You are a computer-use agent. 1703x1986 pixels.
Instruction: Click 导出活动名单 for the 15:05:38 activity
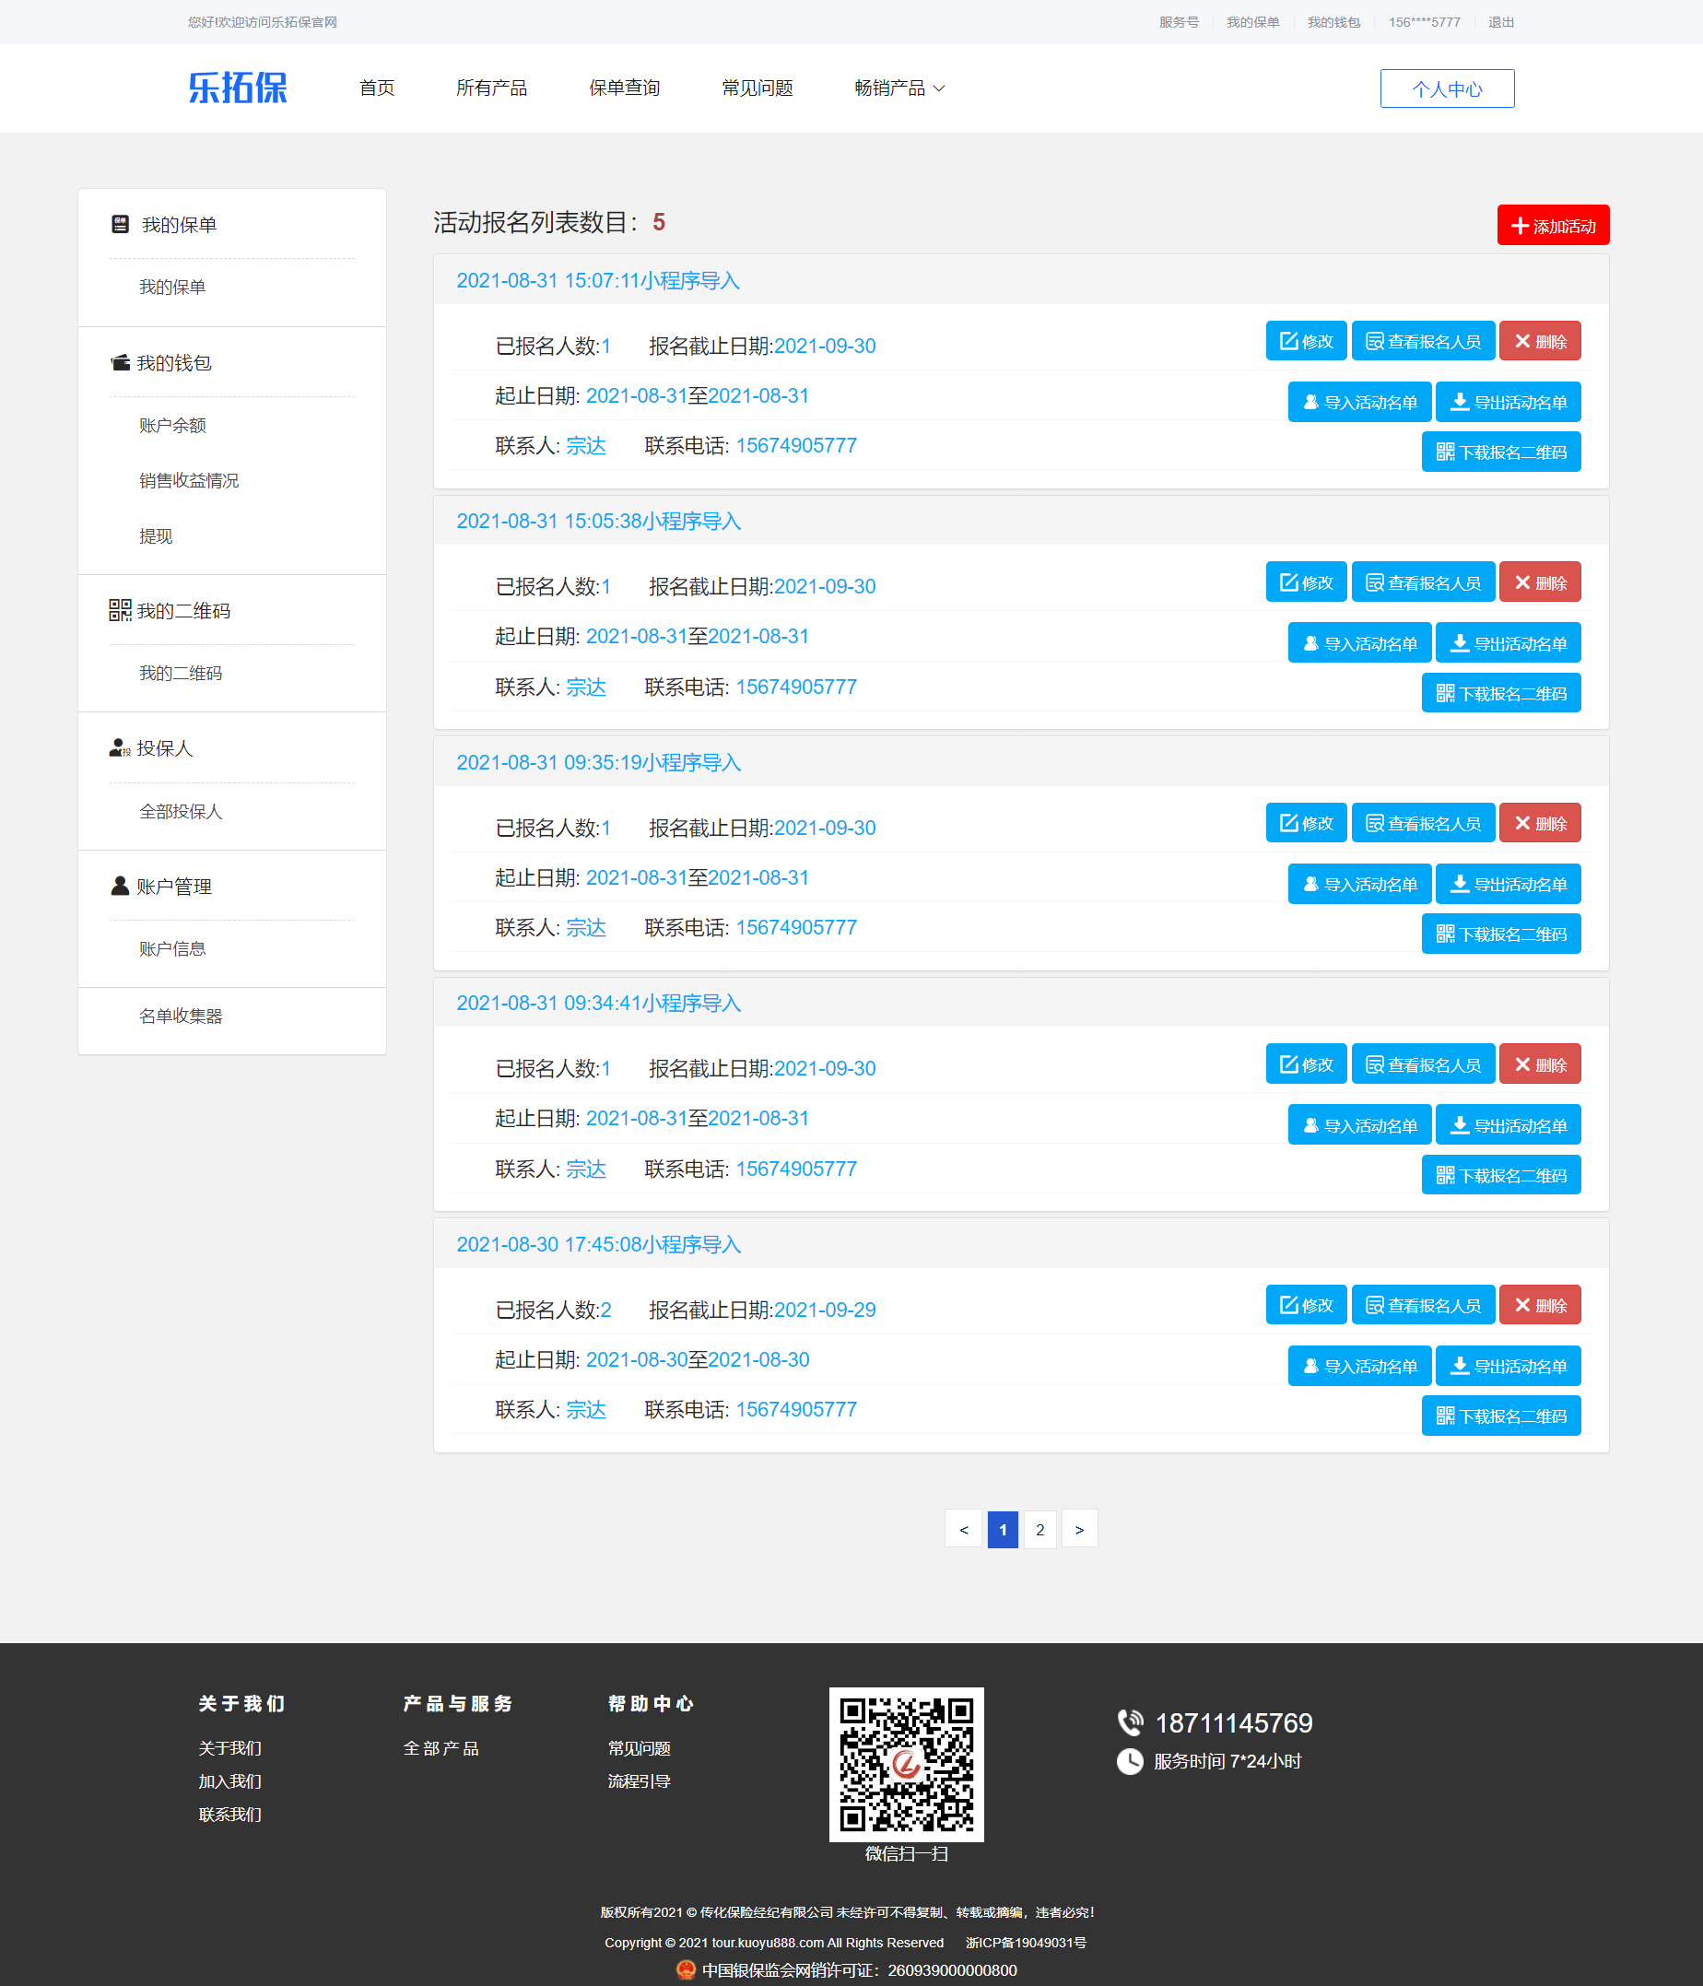coord(1509,643)
